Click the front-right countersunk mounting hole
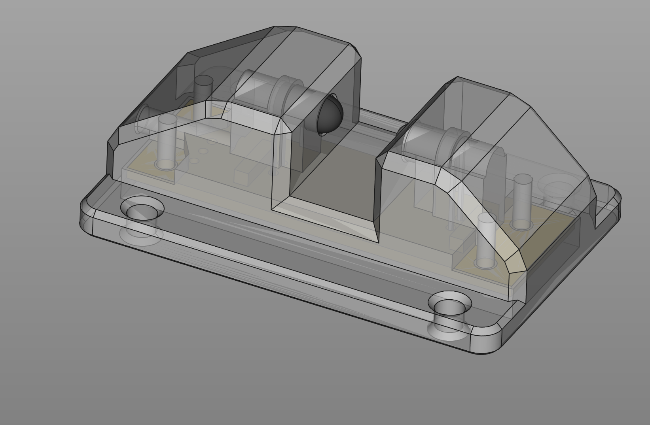Image resolution: width=650 pixels, height=425 pixels. tap(449, 306)
